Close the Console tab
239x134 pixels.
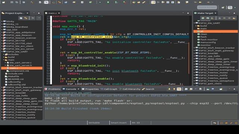click(78, 89)
